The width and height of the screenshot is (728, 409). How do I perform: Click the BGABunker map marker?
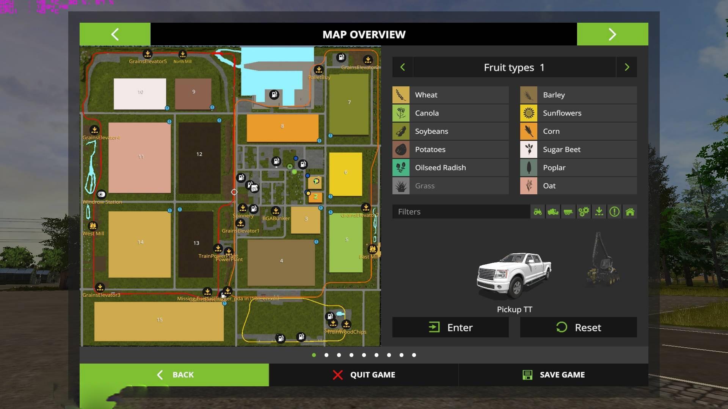(x=276, y=211)
